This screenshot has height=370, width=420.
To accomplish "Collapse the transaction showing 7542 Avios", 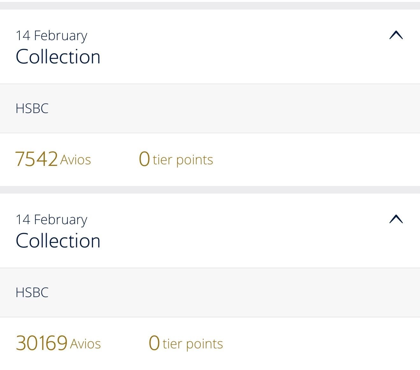I will (396, 35).
